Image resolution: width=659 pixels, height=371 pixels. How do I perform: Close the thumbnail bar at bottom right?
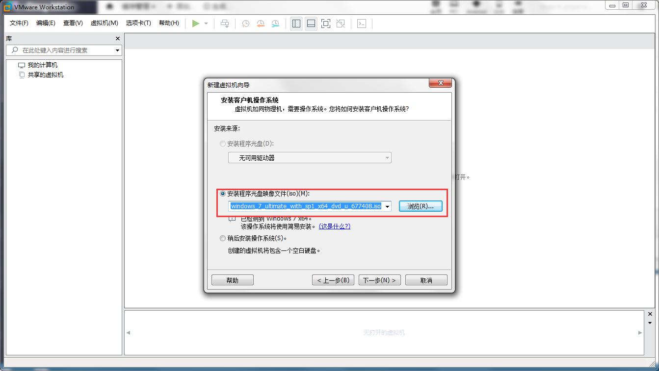(x=651, y=314)
